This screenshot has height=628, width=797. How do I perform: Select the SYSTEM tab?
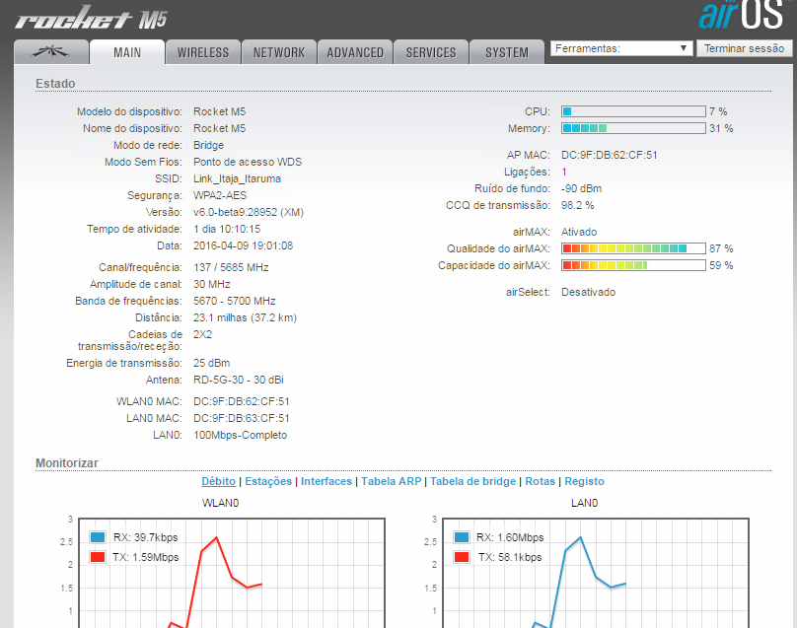(507, 52)
